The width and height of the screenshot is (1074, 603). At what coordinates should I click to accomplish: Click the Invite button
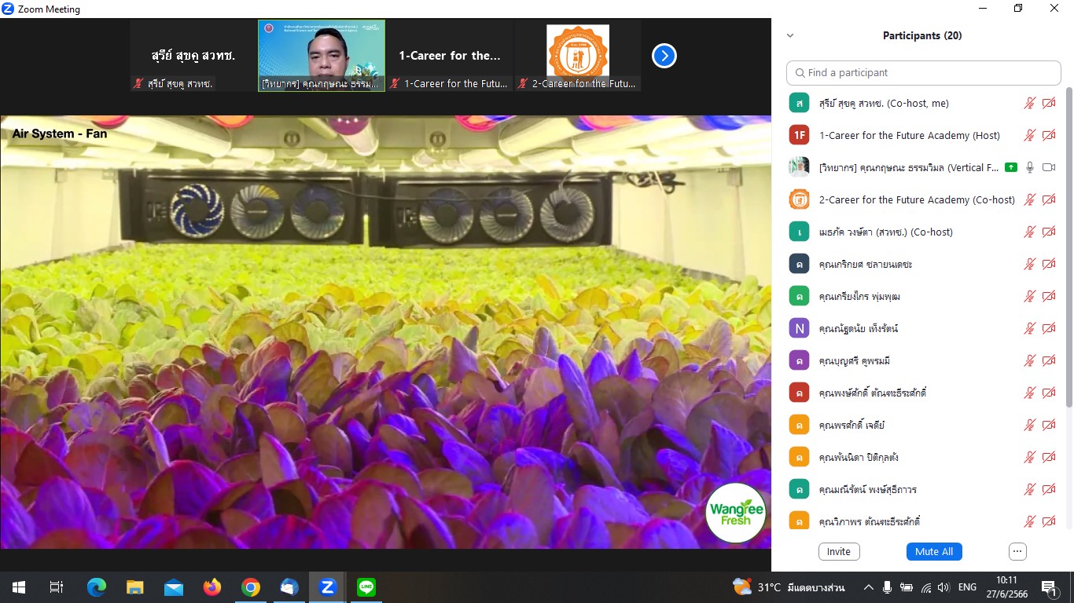[x=839, y=551]
